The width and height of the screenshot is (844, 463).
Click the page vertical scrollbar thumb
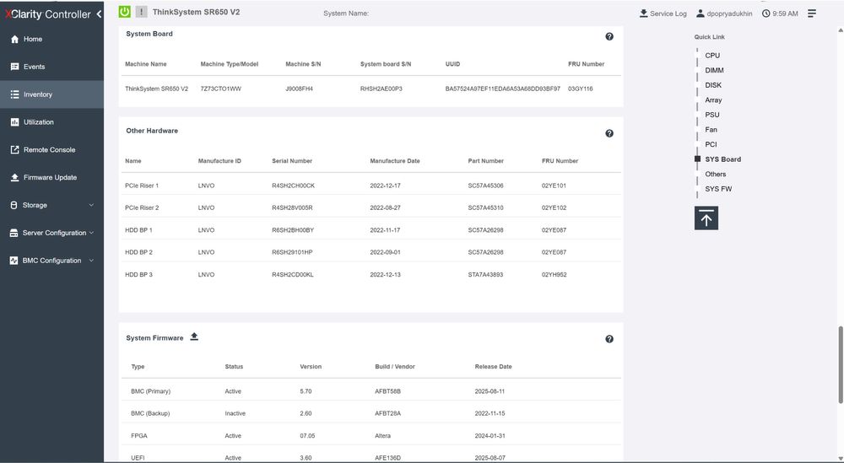click(x=841, y=364)
